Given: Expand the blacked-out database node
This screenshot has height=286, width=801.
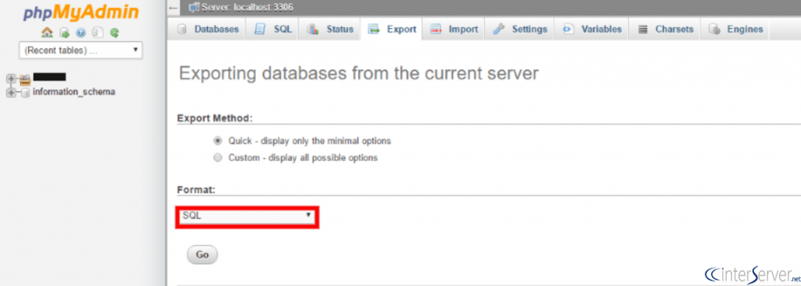Looking at the screenshot, I should click(x=11, y=79).
